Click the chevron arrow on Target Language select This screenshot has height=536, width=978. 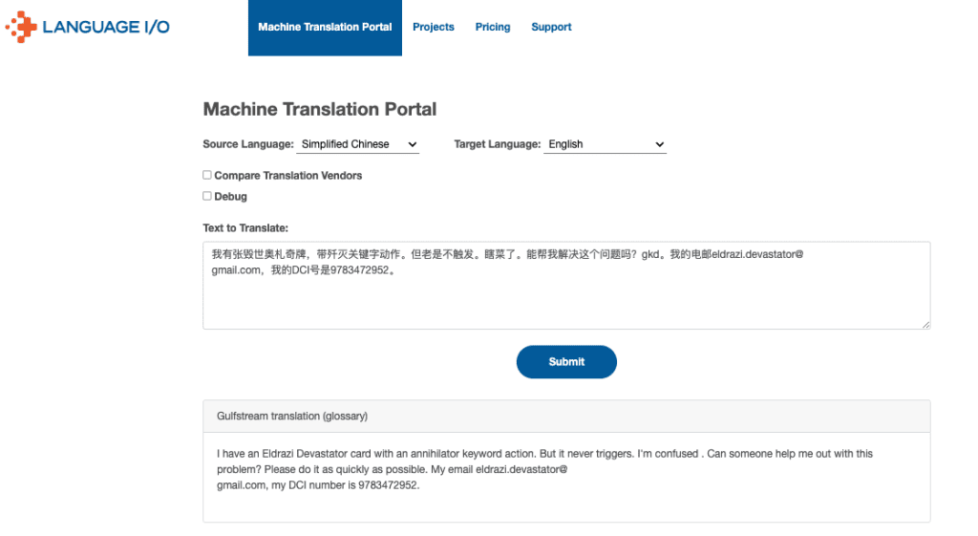[659, 144]
